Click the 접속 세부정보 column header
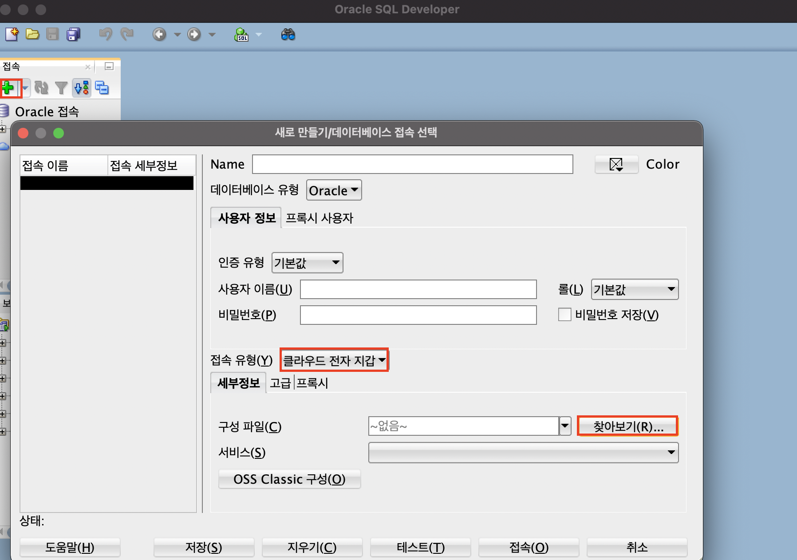797x560 pixels. tap(151, 166)
